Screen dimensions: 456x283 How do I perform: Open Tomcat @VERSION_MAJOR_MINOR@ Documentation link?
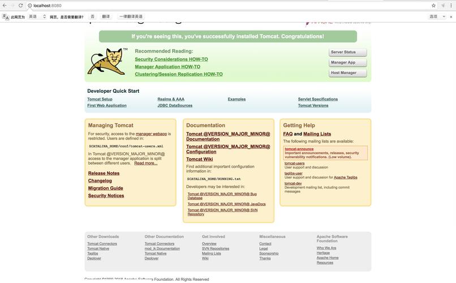tap(228, 137)
